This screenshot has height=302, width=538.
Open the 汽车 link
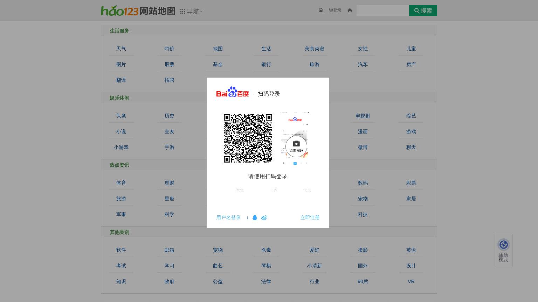tap(363, 64)
